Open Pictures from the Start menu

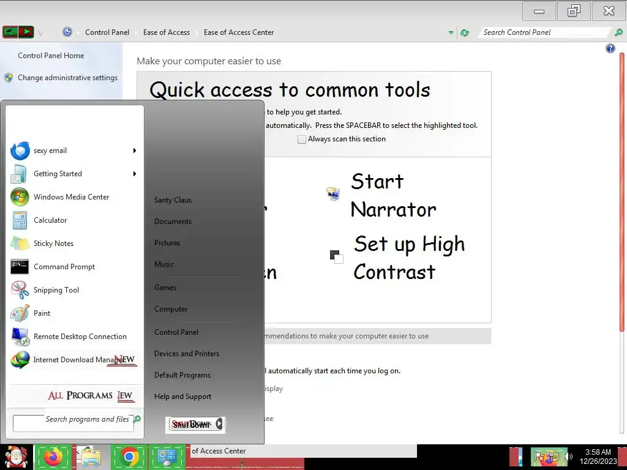tap(167, 243)
